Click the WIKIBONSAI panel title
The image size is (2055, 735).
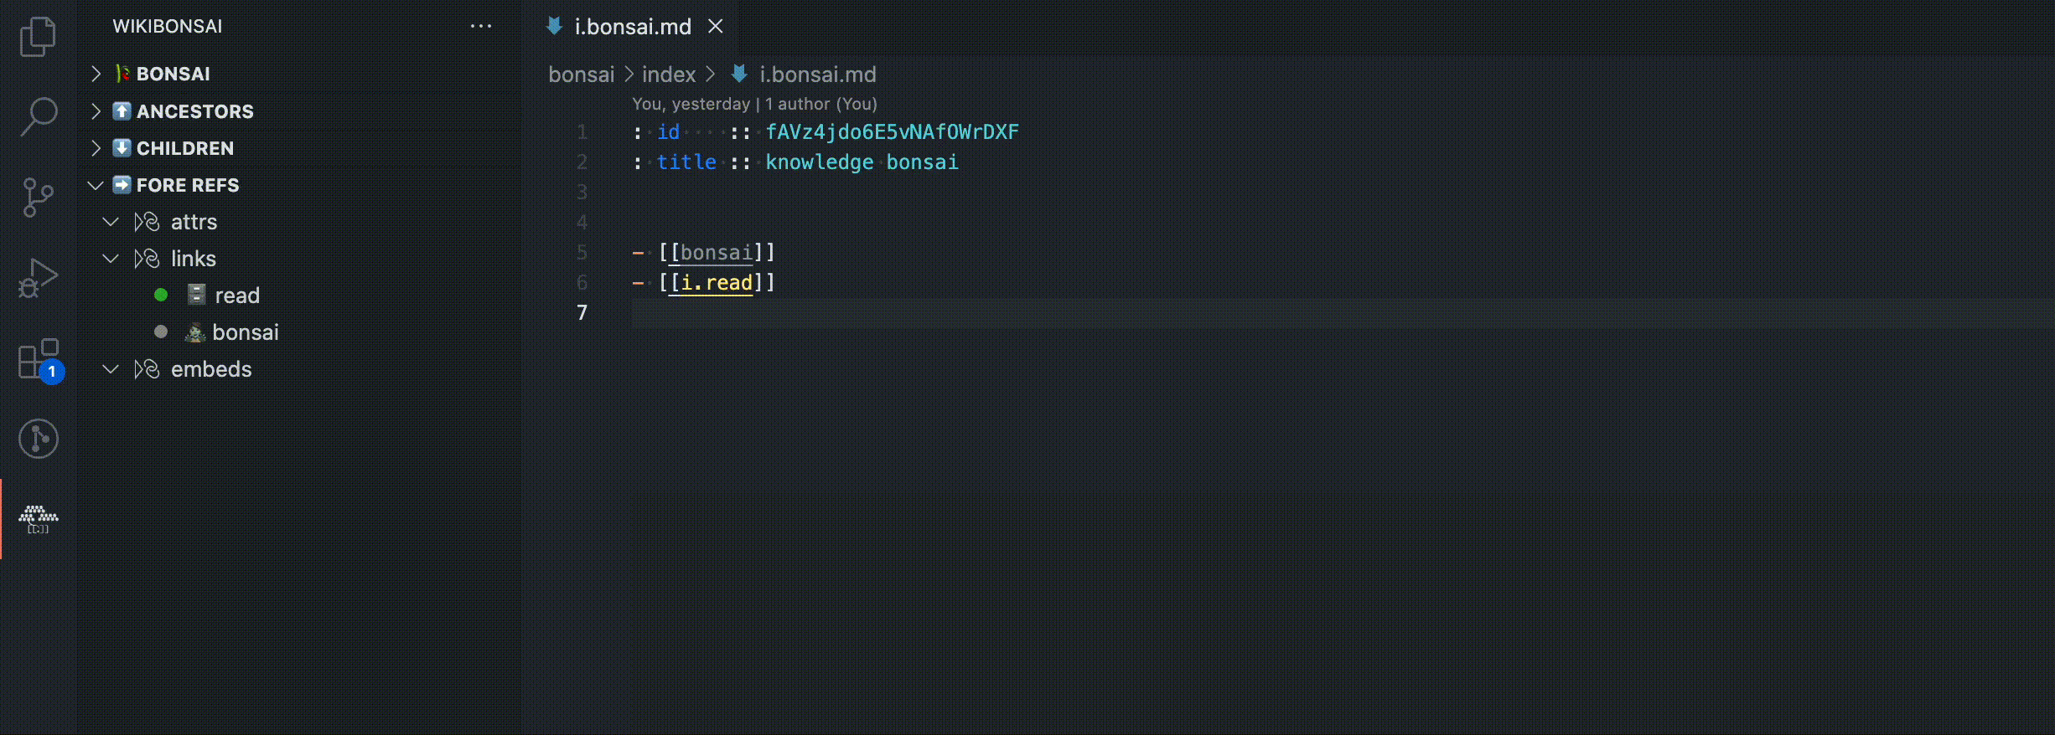(168, 26)
